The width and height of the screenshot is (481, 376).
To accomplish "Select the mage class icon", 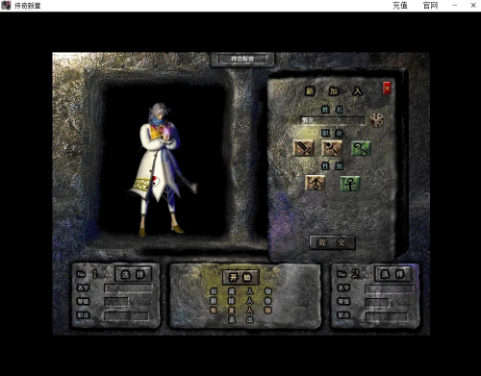I will click(x=332, y=148).
